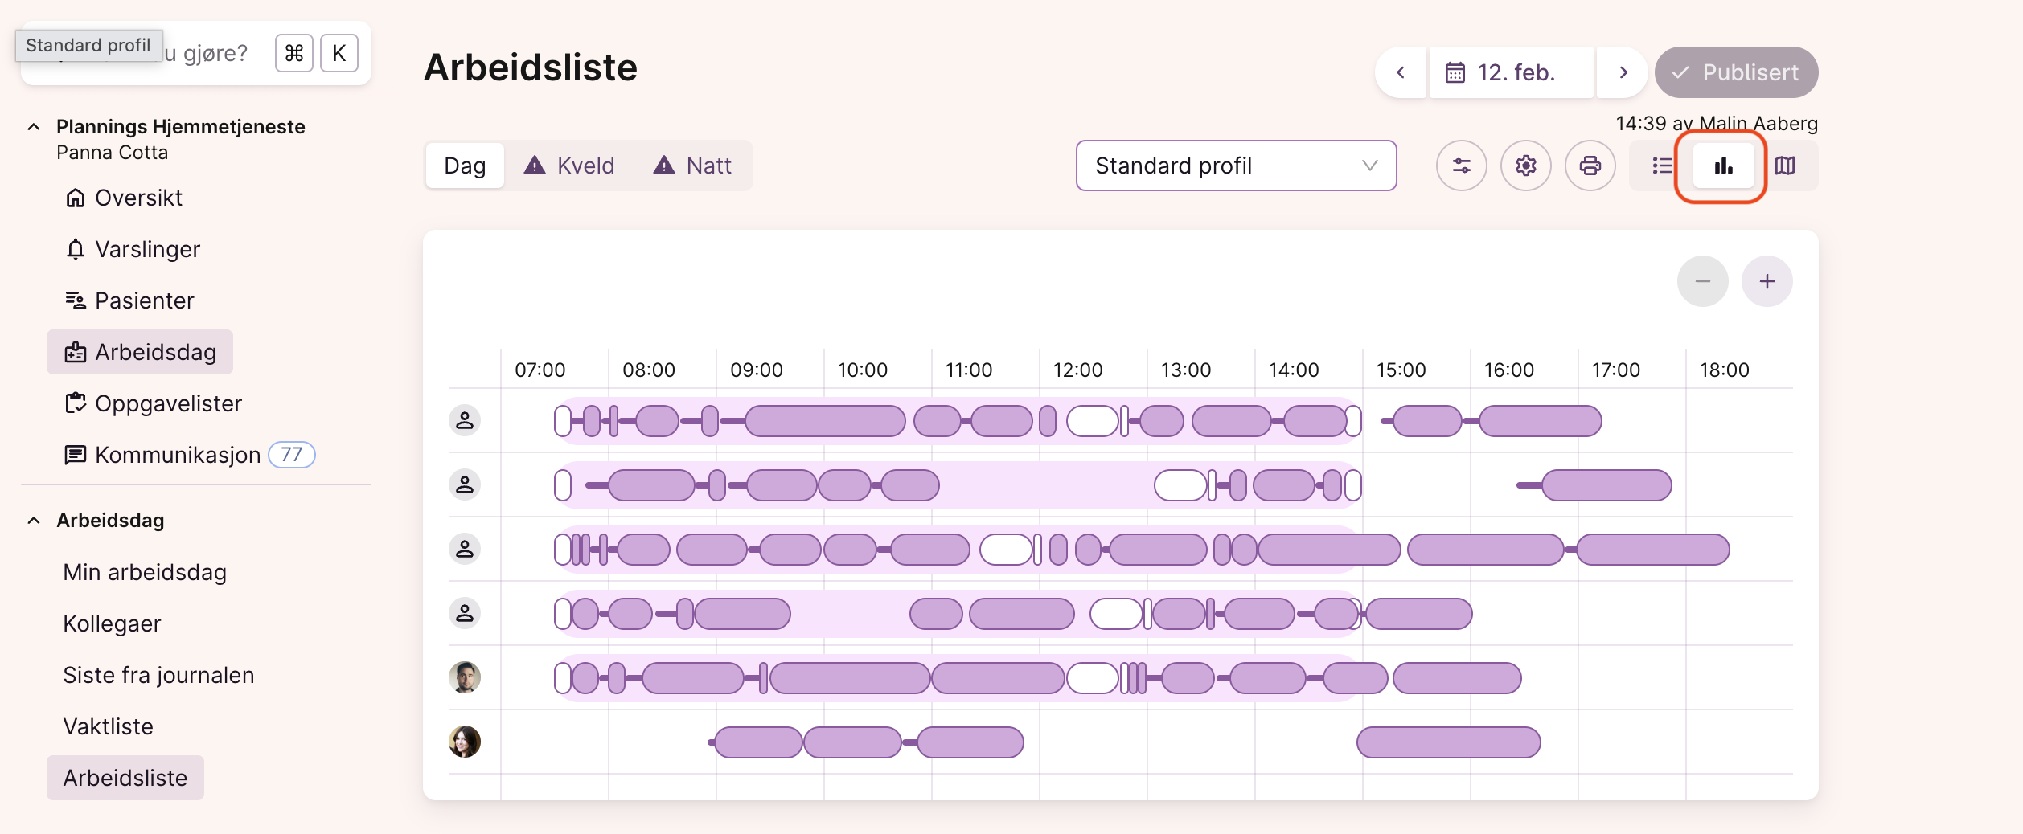Screen dimensions: 2023x834
Task: Click the Publisert button
Action: 1736,72
